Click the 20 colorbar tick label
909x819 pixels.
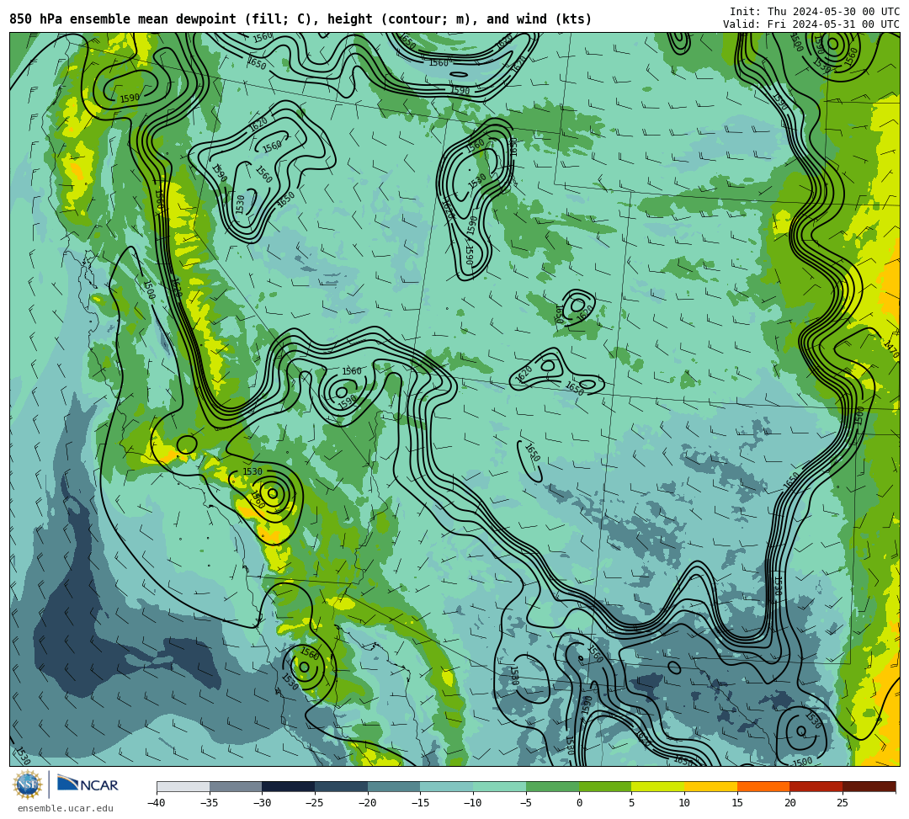790,803
